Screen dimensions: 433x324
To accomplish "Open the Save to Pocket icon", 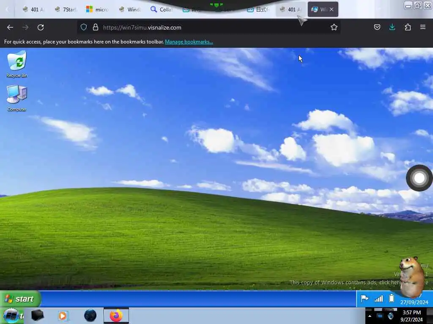I will pos(377,27).
